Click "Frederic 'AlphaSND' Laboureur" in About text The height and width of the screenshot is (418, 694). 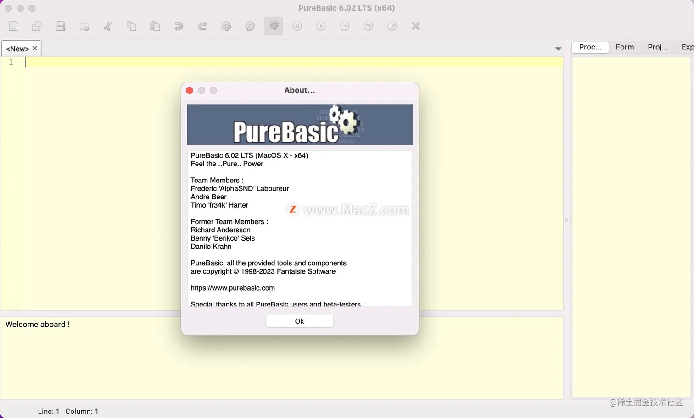click(x=240, y=189)
